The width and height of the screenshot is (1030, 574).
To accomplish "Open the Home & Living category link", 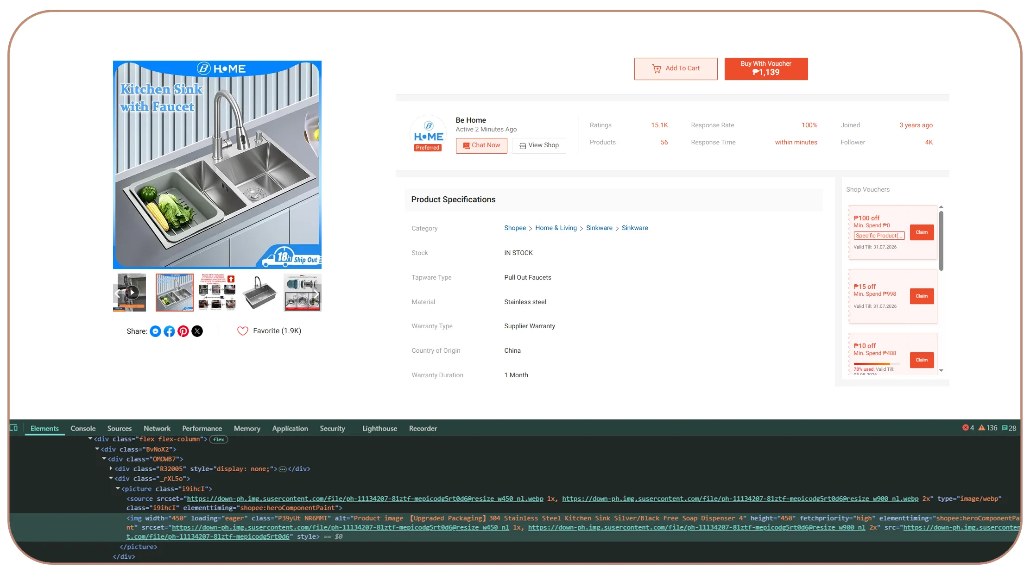I will click(556, 228).
